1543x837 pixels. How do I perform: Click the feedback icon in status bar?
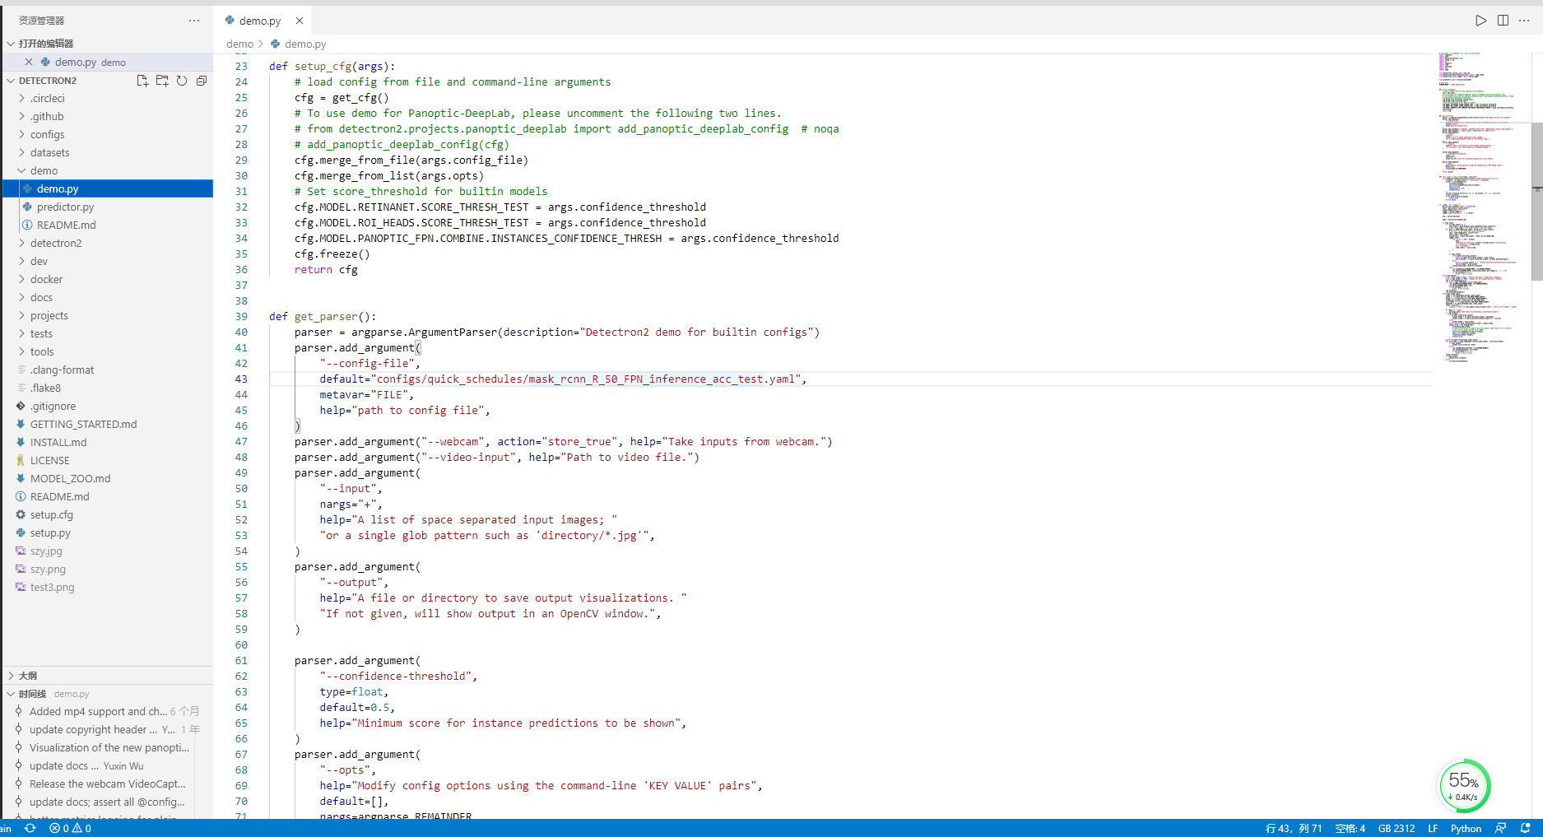point(1500,828)
